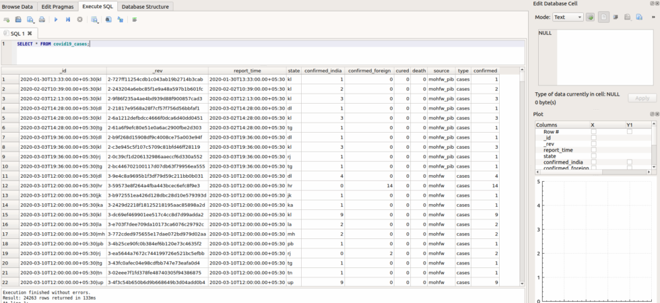Close the Edit Database Cell panel
Image resolution: width=660 pixels, height=303 pixels.
coord(657,3)
